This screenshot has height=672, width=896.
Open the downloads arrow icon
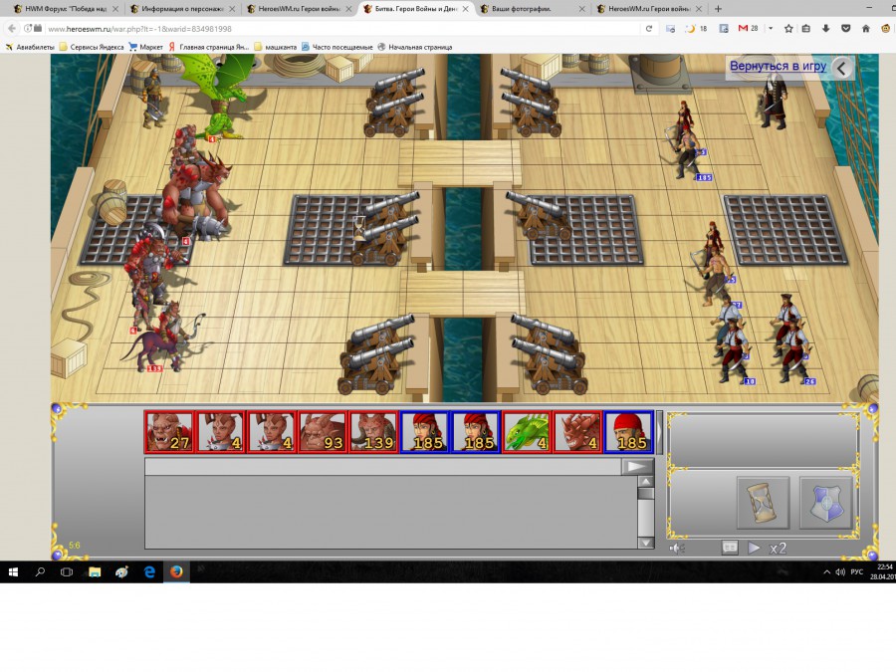pyautogui.click(x=825, y=29)
